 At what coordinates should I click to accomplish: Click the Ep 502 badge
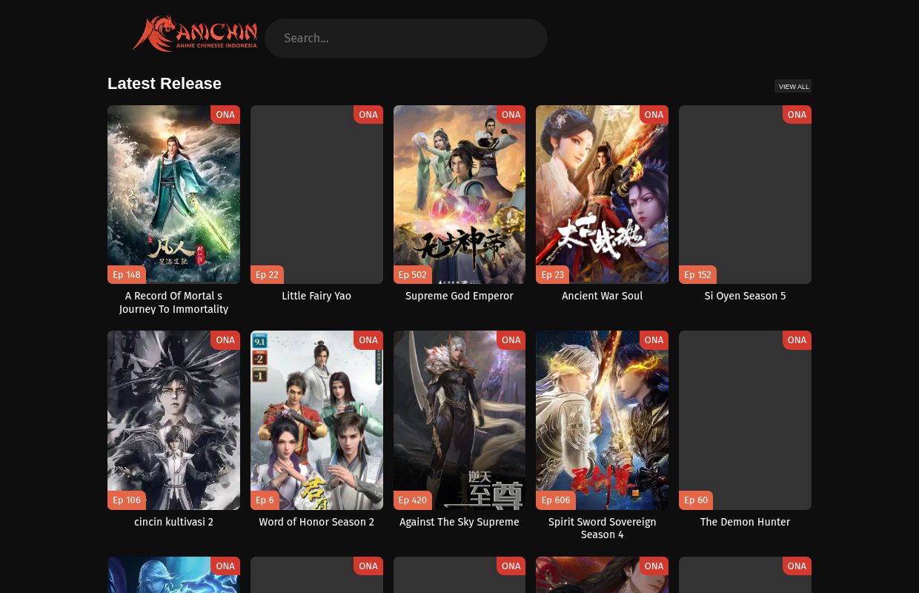(412, 274)
